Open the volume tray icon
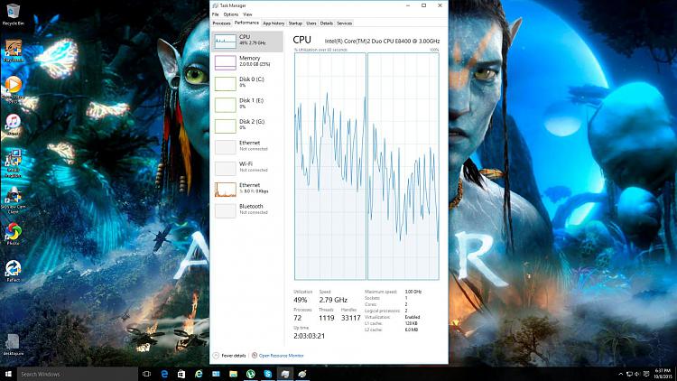This screenshot has width=677, height=381. point(637,374)
